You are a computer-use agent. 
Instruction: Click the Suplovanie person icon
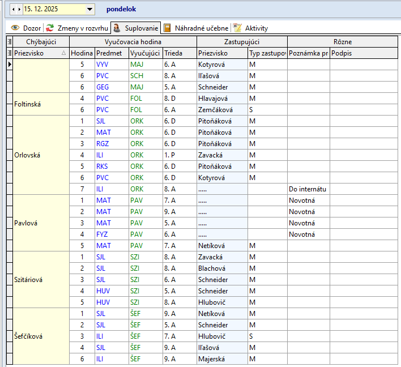point(116,28)
